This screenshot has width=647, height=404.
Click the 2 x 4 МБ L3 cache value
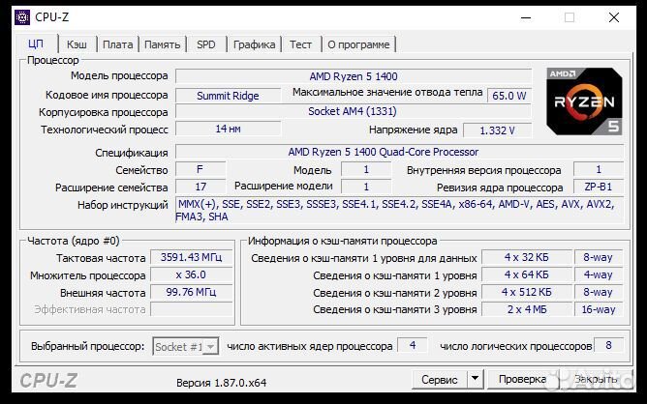coord(527,309)
